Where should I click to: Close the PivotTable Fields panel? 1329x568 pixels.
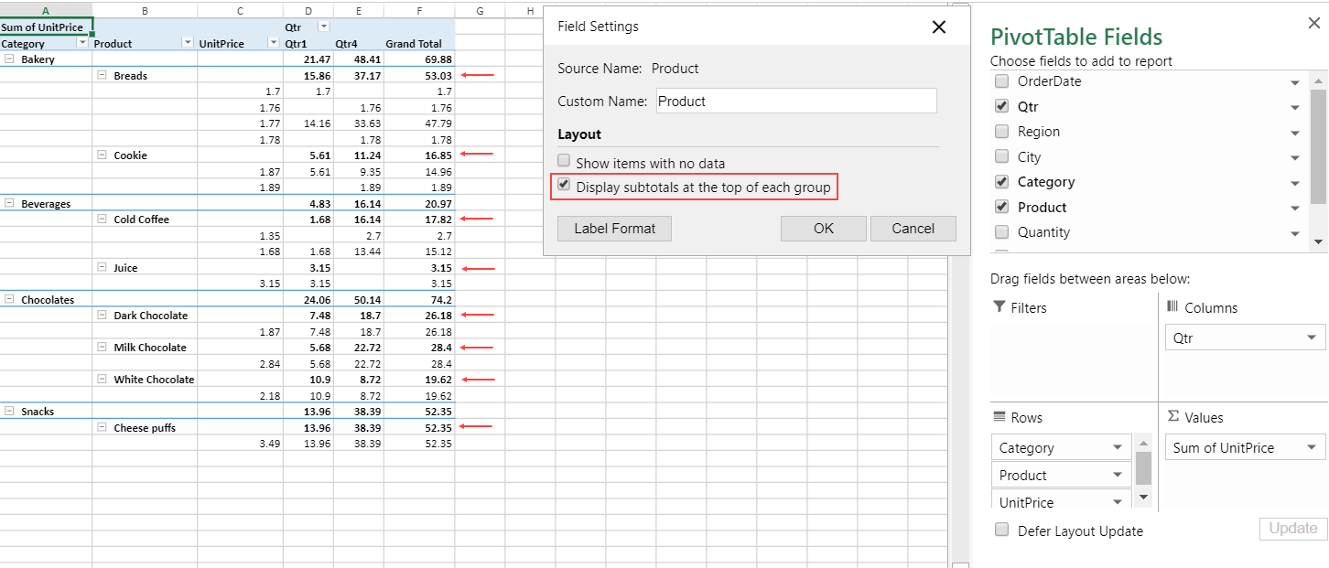click(1314, 23)
